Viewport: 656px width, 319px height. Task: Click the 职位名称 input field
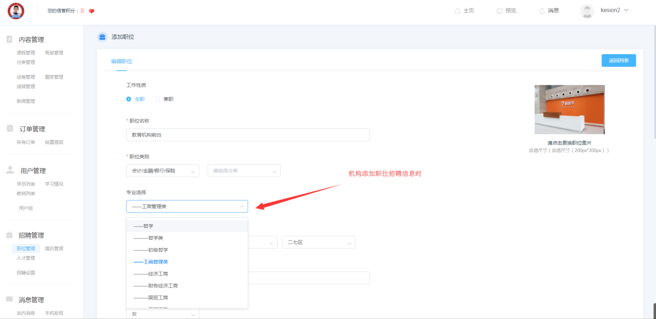(248, 135)
